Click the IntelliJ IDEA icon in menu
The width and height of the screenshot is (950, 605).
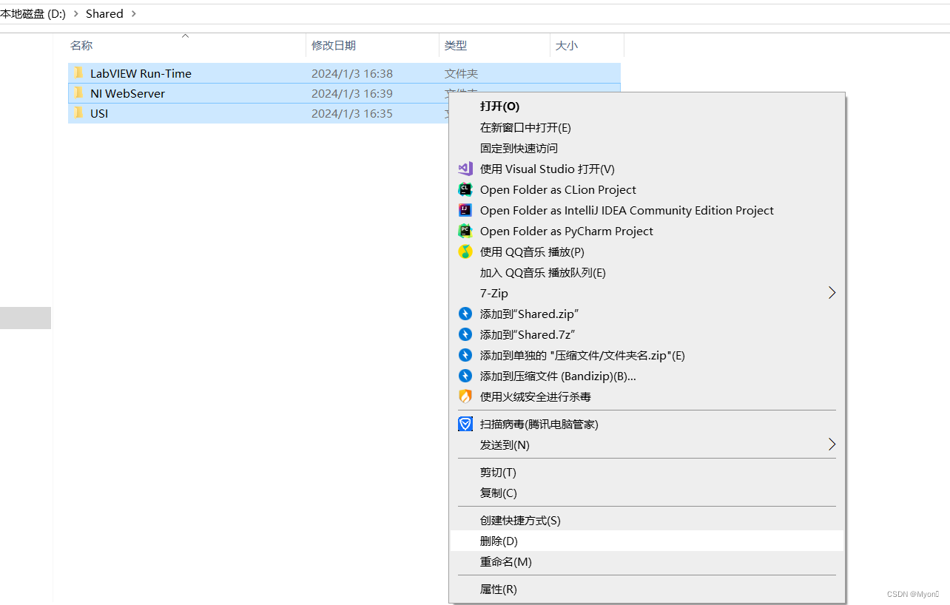(x=465, y=210)
